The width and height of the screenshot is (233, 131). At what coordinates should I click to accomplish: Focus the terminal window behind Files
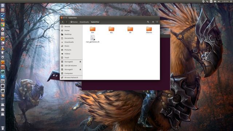126,85
